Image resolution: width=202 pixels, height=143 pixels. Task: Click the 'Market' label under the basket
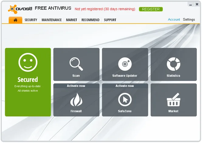(x=173, y=111)
